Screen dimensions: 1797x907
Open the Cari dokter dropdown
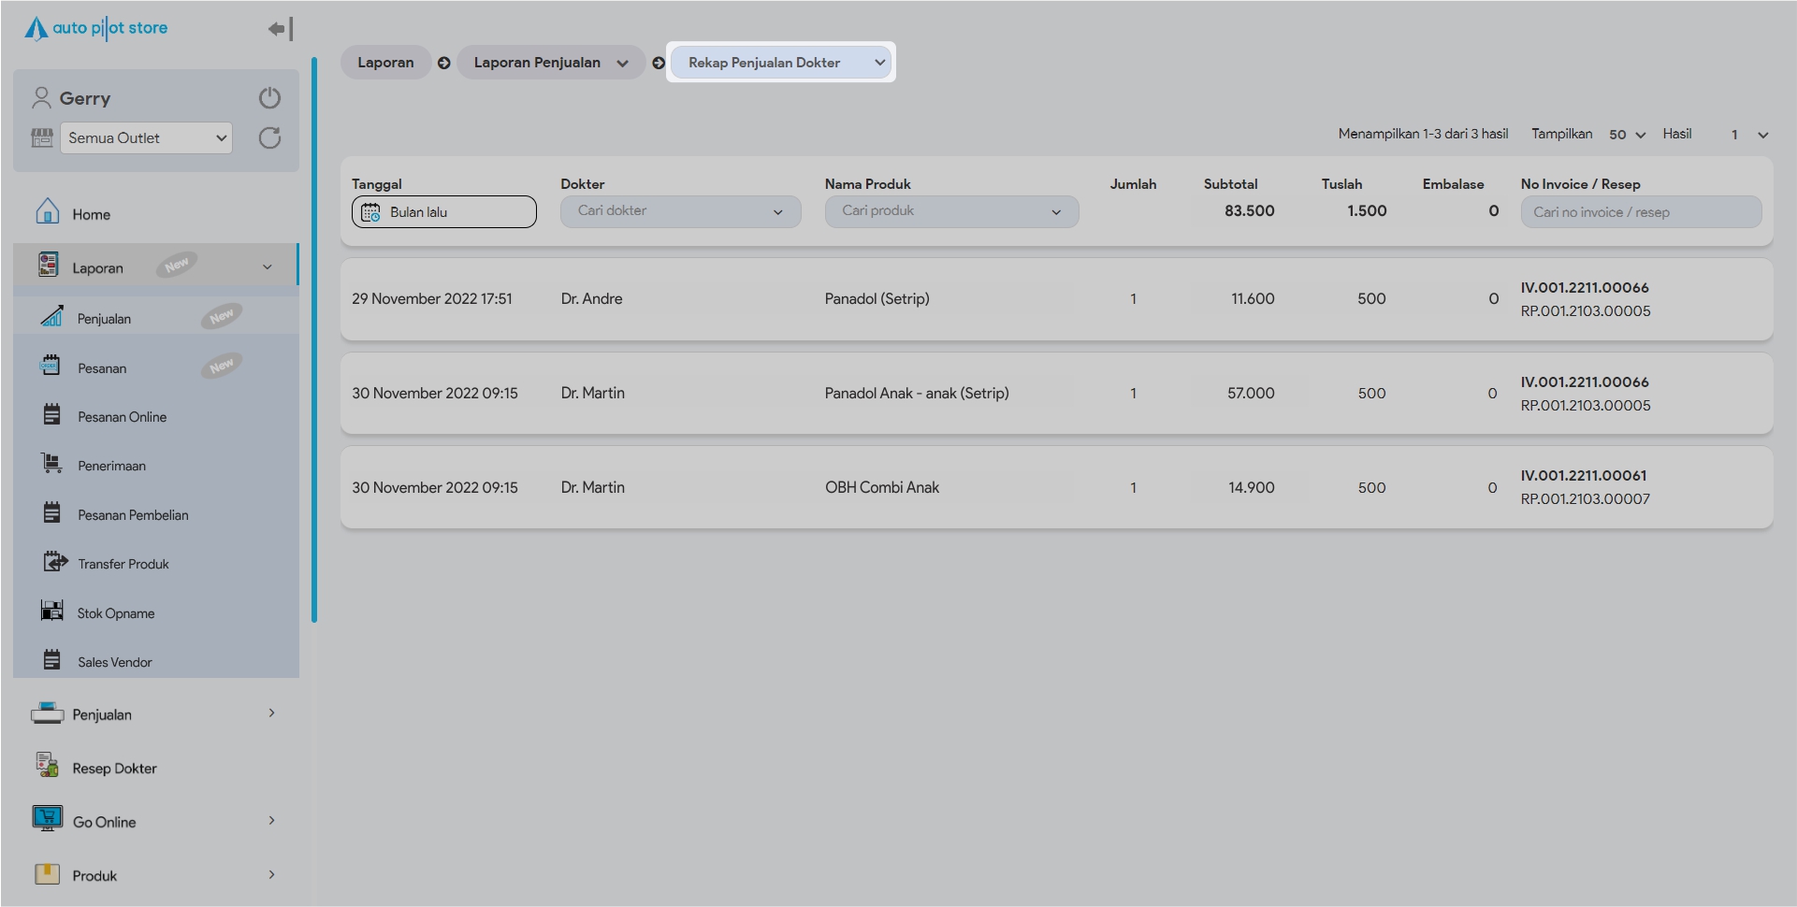[680, 211]
